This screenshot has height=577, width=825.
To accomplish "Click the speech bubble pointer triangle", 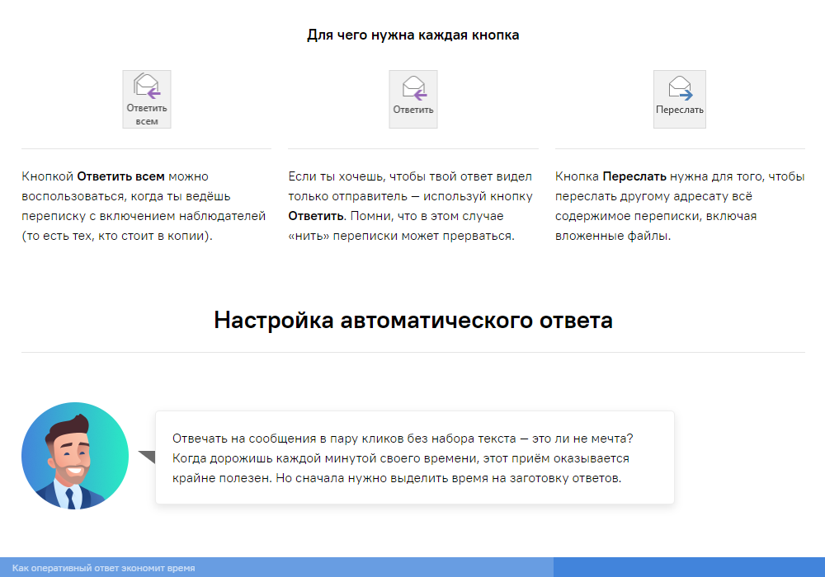I will coord(147,456).
